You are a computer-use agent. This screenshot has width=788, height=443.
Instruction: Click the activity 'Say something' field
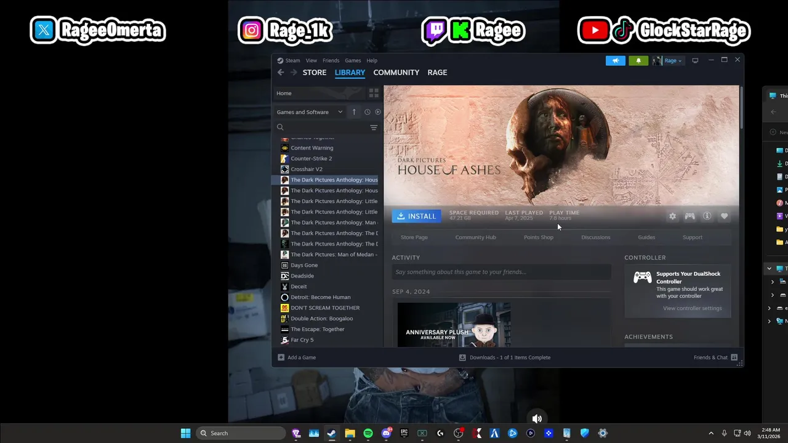point(502,272)
